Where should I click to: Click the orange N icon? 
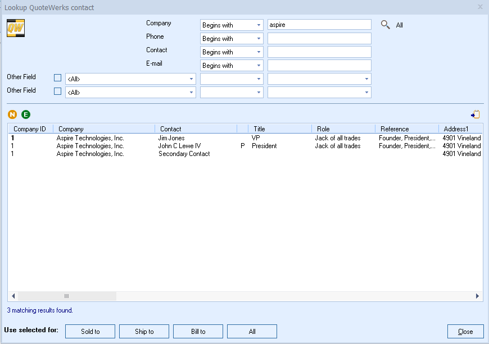(x=12, y=114)
